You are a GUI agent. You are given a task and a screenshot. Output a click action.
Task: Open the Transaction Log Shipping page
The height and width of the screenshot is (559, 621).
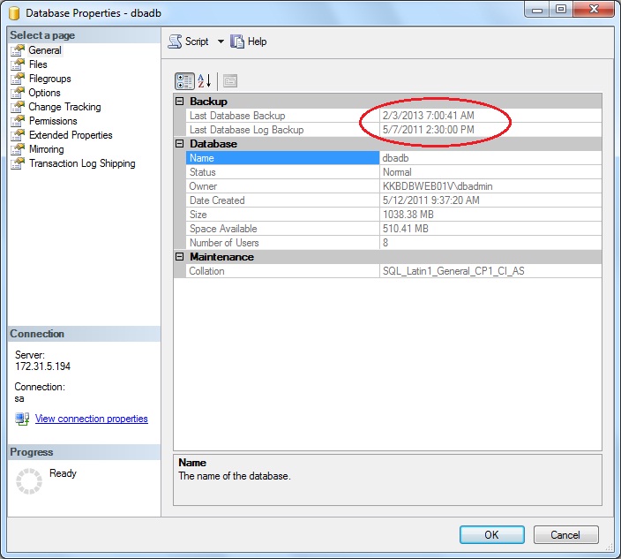pos(82,163)
